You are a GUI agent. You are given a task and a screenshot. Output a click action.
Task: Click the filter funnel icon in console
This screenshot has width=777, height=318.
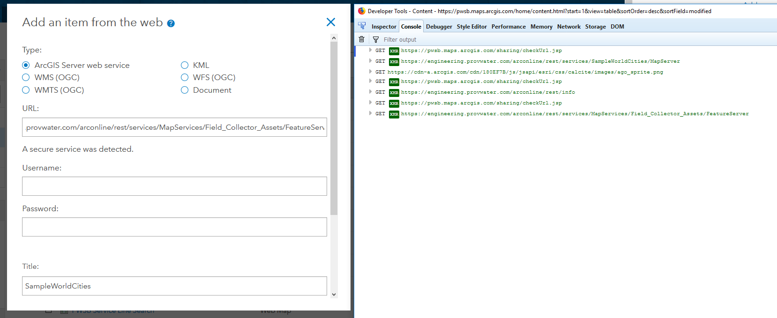(x=376, y=39)
